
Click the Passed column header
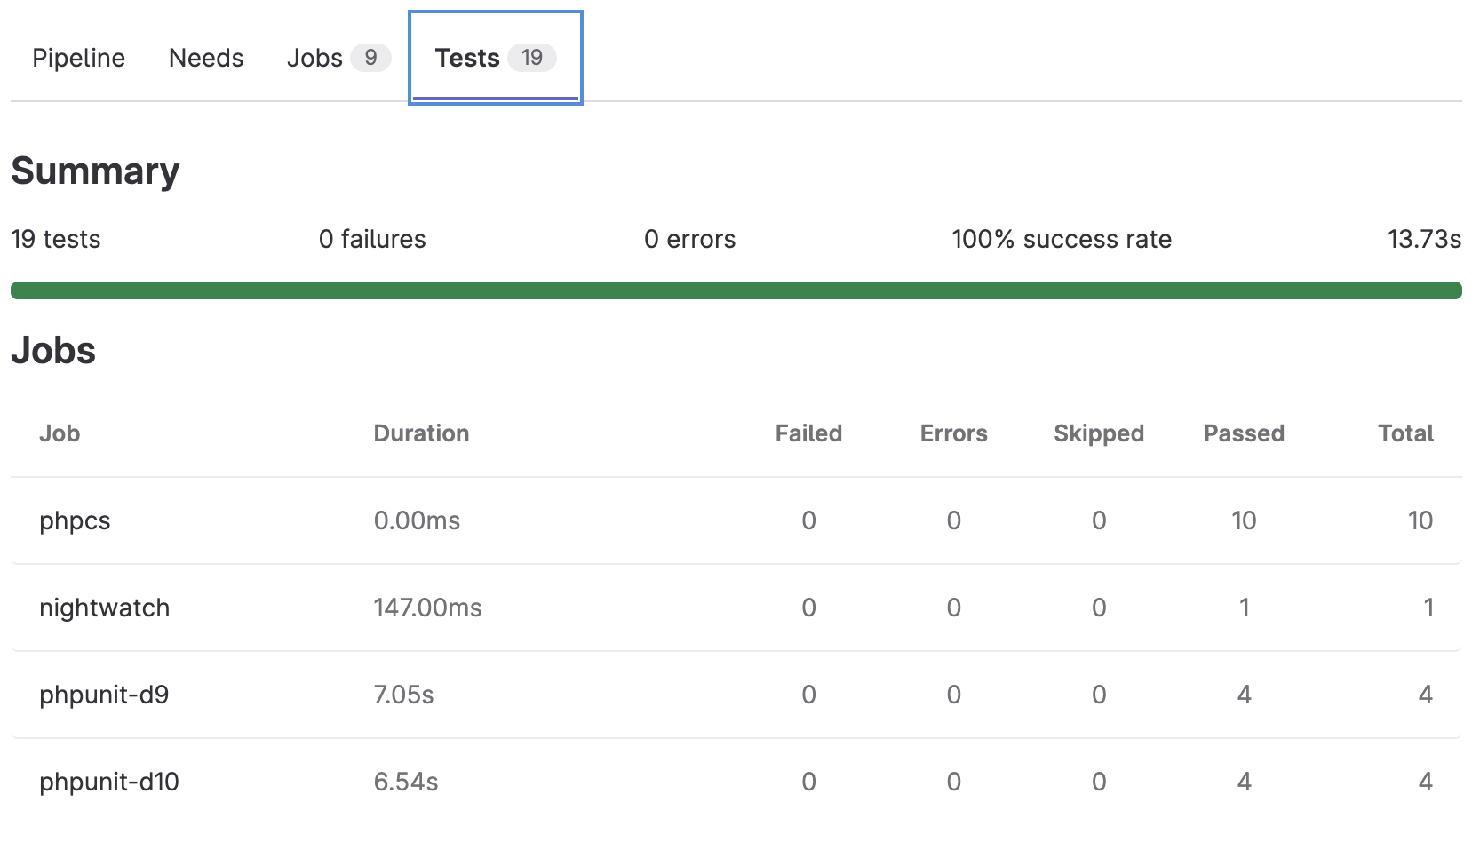click(x=1244, y=433)
